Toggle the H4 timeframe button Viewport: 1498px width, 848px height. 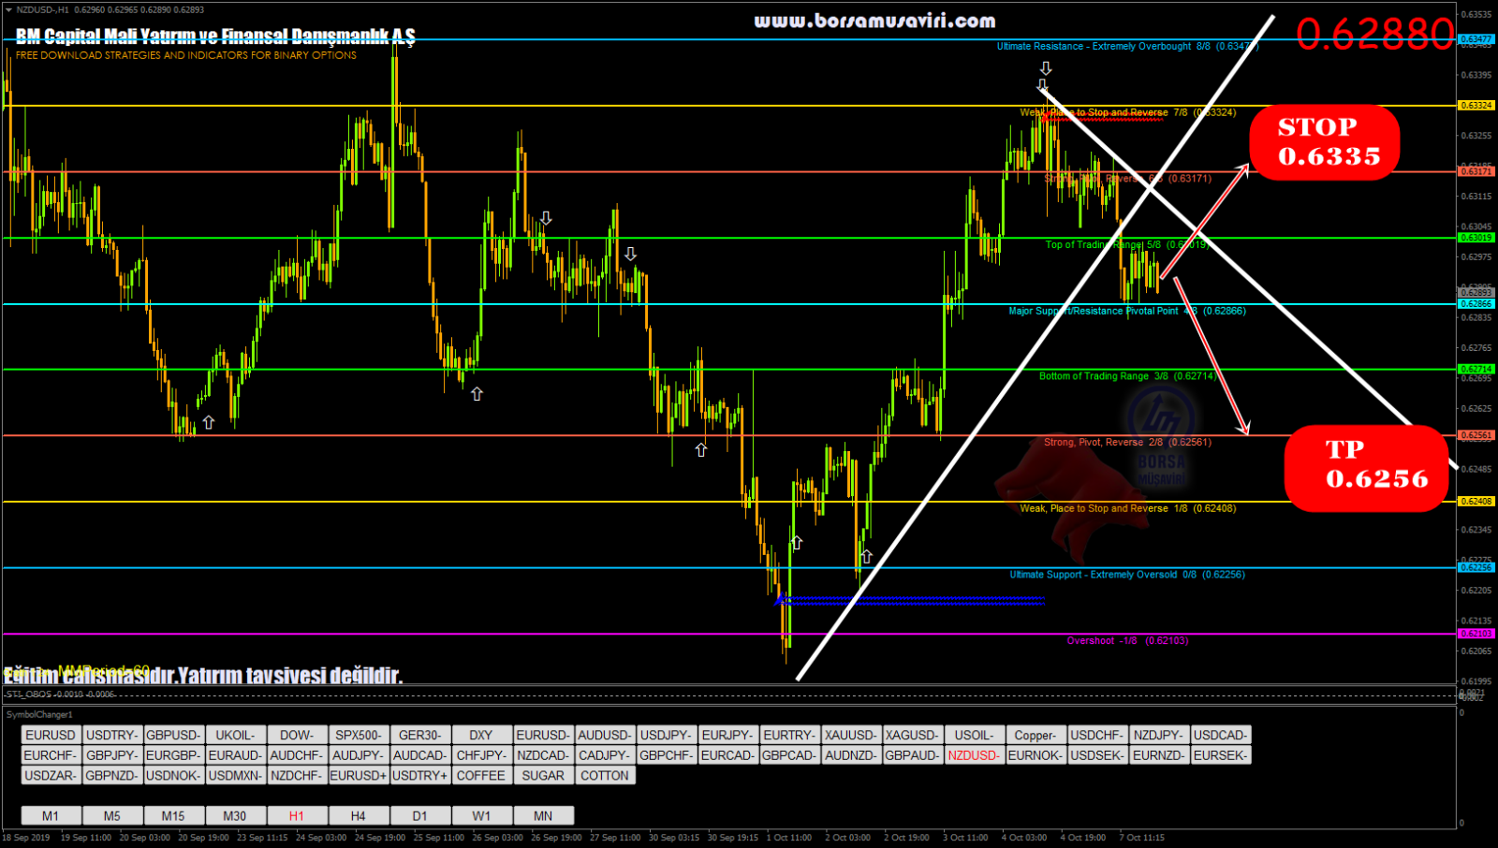coord(358,815)
